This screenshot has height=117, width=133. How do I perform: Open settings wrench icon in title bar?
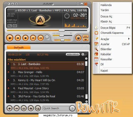(13, 4)
